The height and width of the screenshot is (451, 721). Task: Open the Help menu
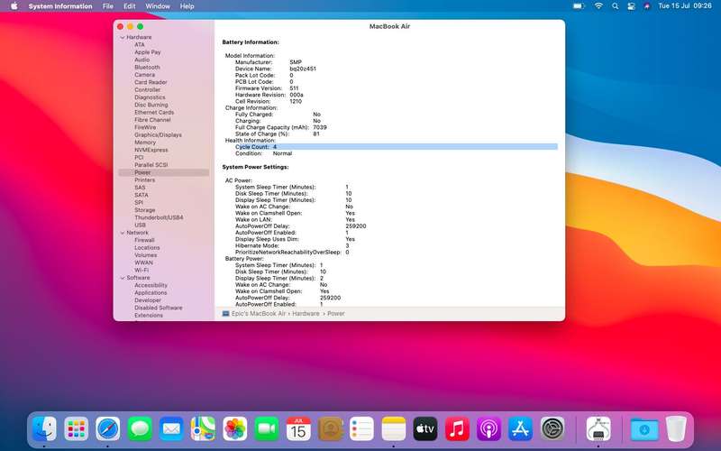click(x=187, y=6)
